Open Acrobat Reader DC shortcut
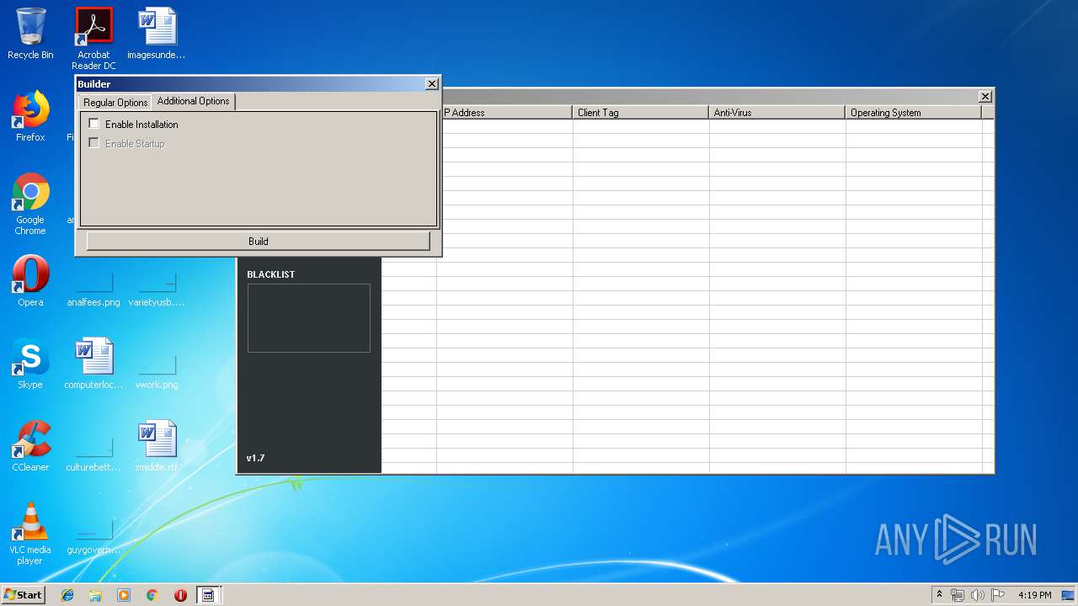The height and width of the screenshot is (606, 1078). 93,39
